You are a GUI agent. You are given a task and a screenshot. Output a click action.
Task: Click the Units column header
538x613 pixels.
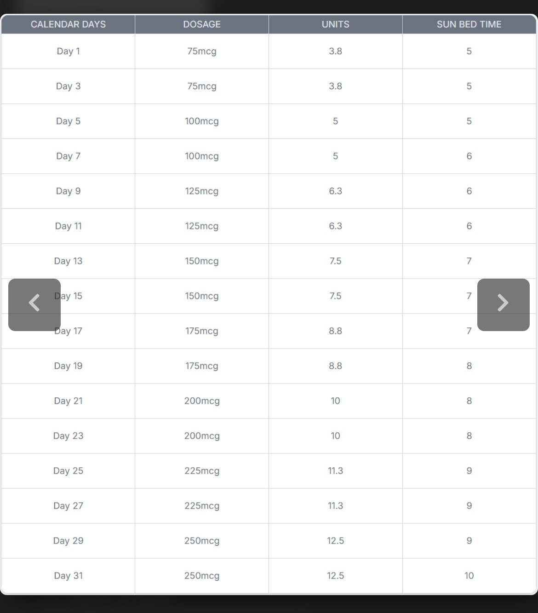tap(335, 24)
